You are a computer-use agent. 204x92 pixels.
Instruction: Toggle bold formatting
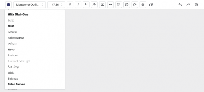70,5
